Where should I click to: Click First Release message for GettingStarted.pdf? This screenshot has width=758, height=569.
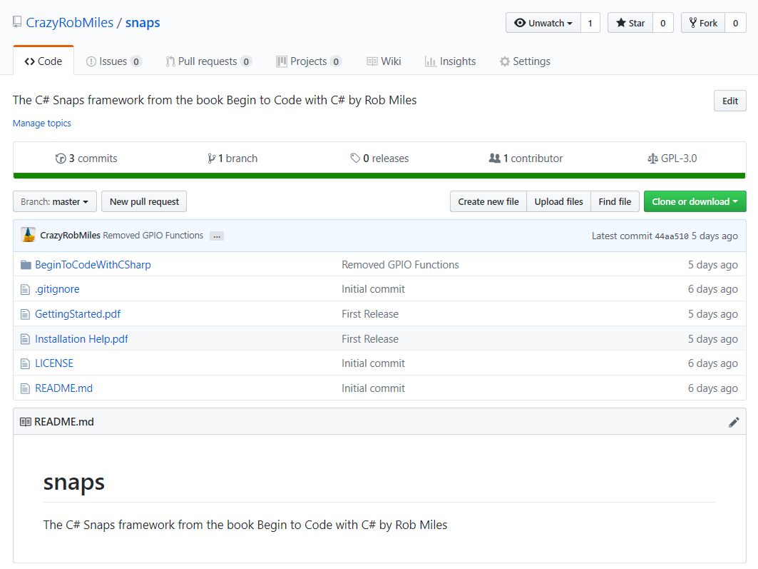[x=370, y=314]
